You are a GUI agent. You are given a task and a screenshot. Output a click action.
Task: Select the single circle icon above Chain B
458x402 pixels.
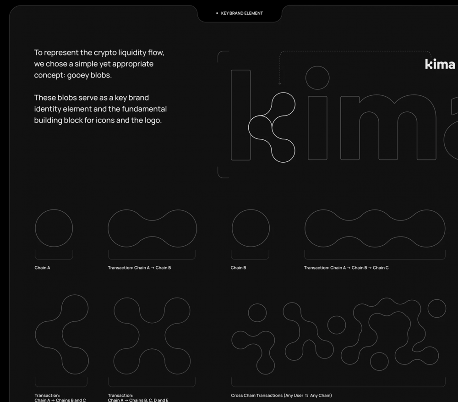[251, 228]
